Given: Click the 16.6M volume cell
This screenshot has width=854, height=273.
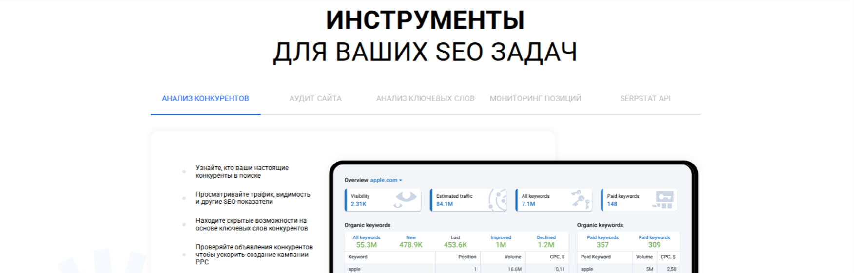Looking at the screenshot, I should click(515, 269).
